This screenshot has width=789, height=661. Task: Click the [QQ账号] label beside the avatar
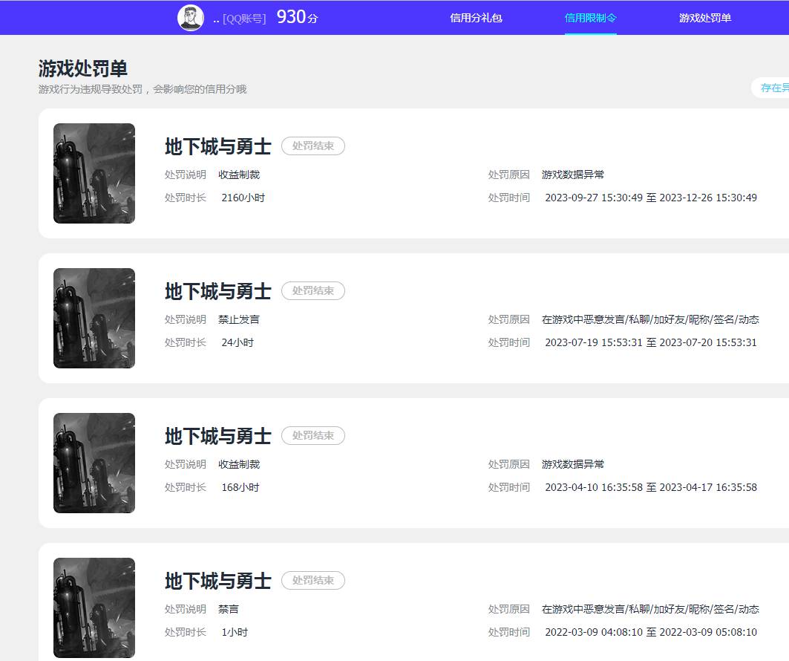coord(244,19)
